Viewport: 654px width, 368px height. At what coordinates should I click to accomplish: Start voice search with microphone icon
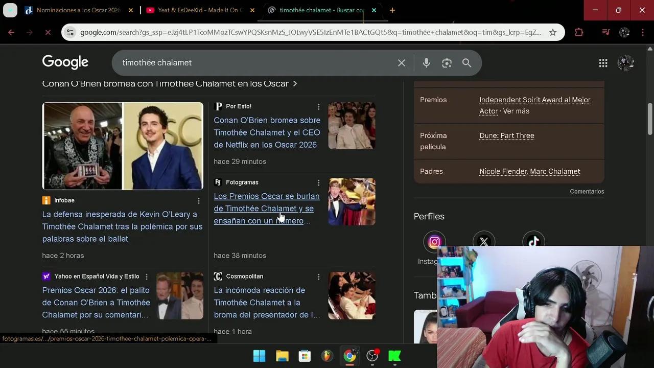[x=426, y=63]
